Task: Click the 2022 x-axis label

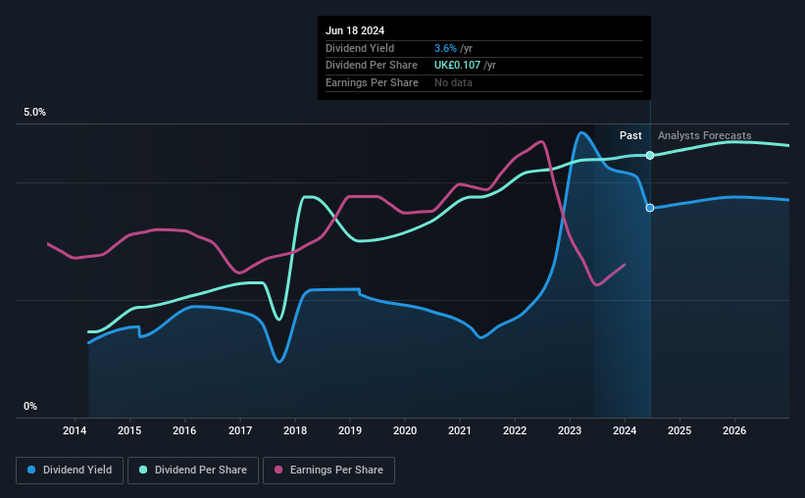Action: pos(515,430)
